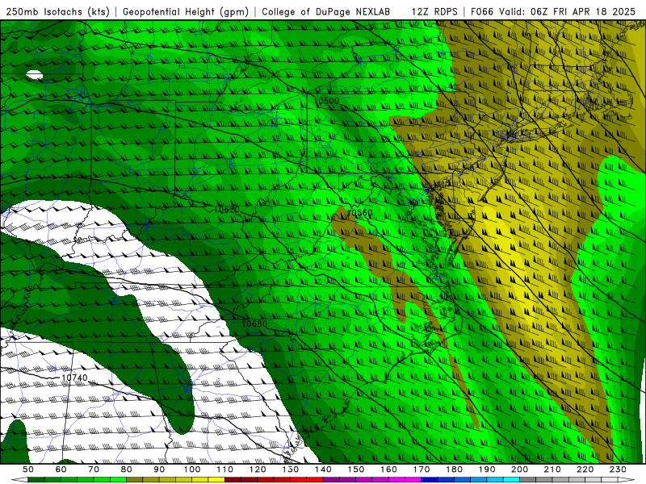646x484 pixels.
Task: Click the 140 value on the color scale
Action: 324,469
